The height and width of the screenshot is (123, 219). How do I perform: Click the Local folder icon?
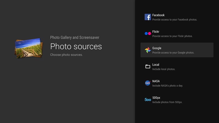pyautogui.click(x=148, y=66)
